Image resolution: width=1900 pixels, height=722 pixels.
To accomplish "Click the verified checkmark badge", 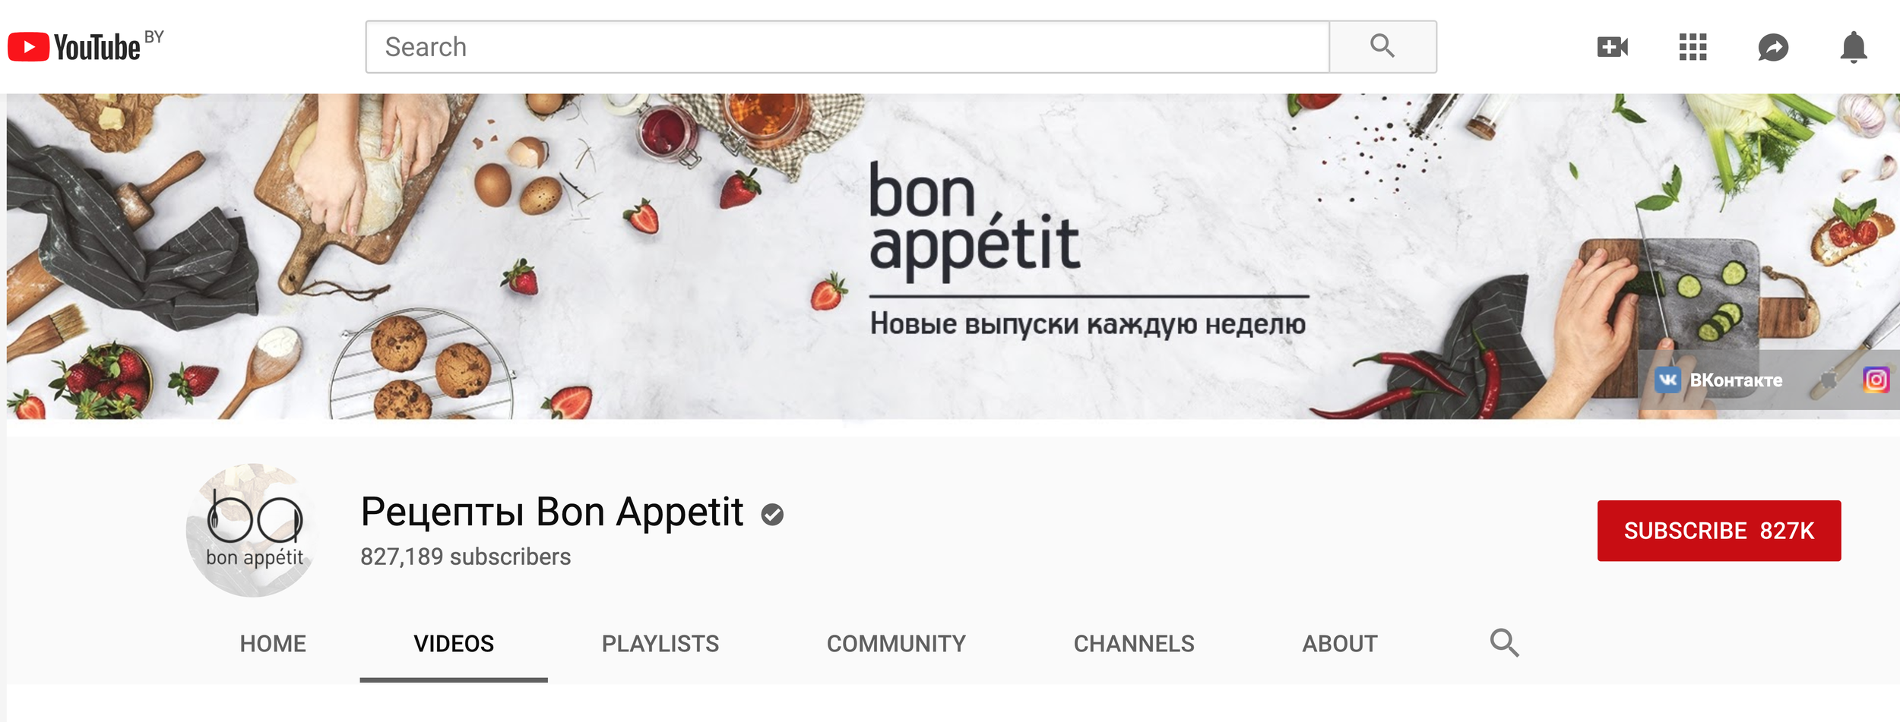I will [772, 515].
